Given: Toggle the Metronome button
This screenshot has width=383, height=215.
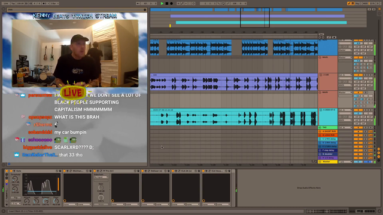Looking at the screenshot, I should [x=45, y=4].
